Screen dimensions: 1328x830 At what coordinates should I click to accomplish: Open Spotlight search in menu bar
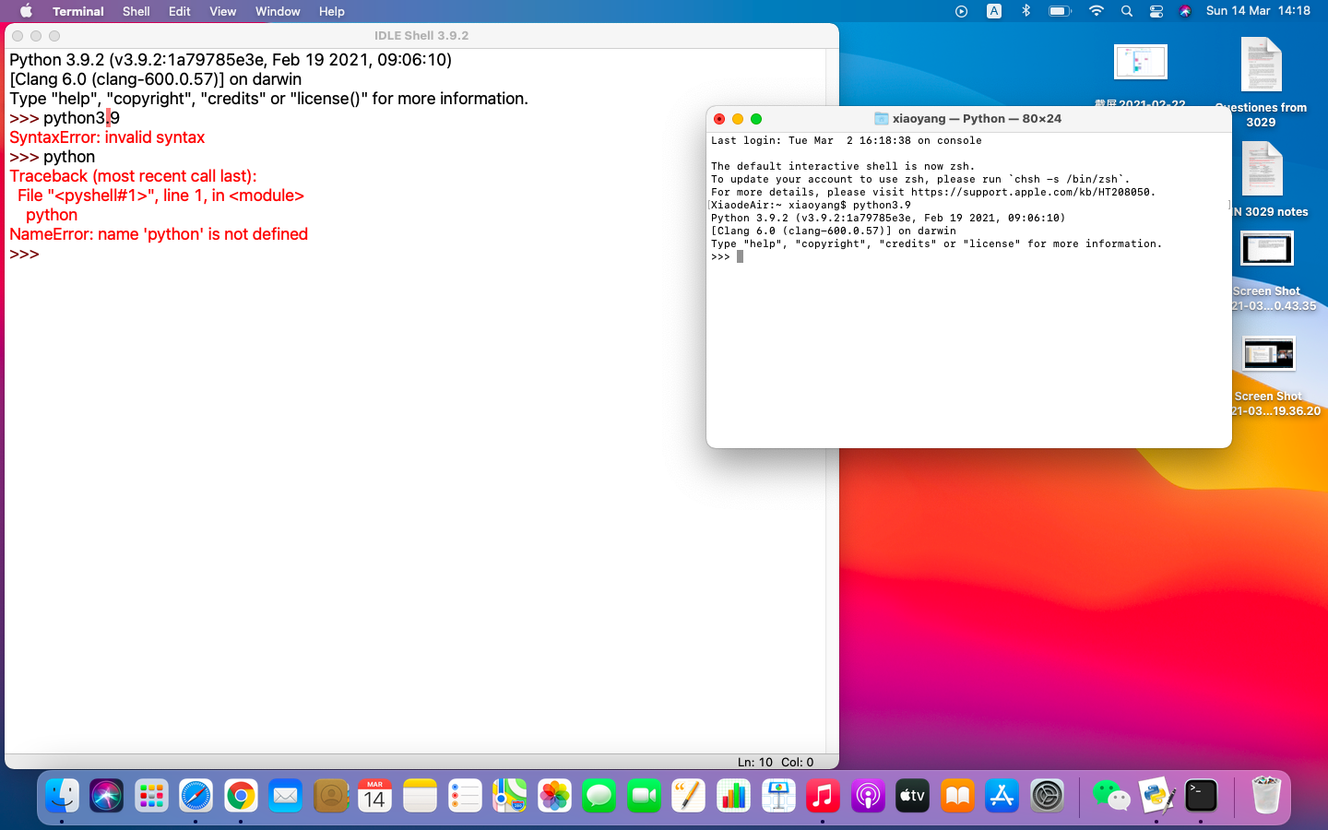click(x=1126, y=11)
